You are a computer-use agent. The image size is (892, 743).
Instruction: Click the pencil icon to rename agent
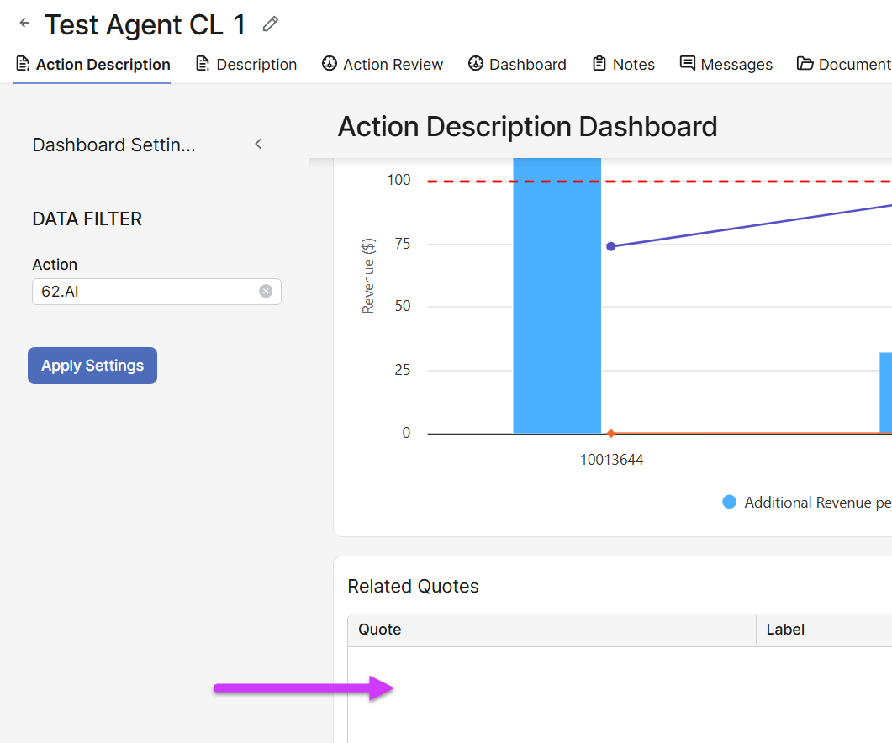tap(270, 24)
